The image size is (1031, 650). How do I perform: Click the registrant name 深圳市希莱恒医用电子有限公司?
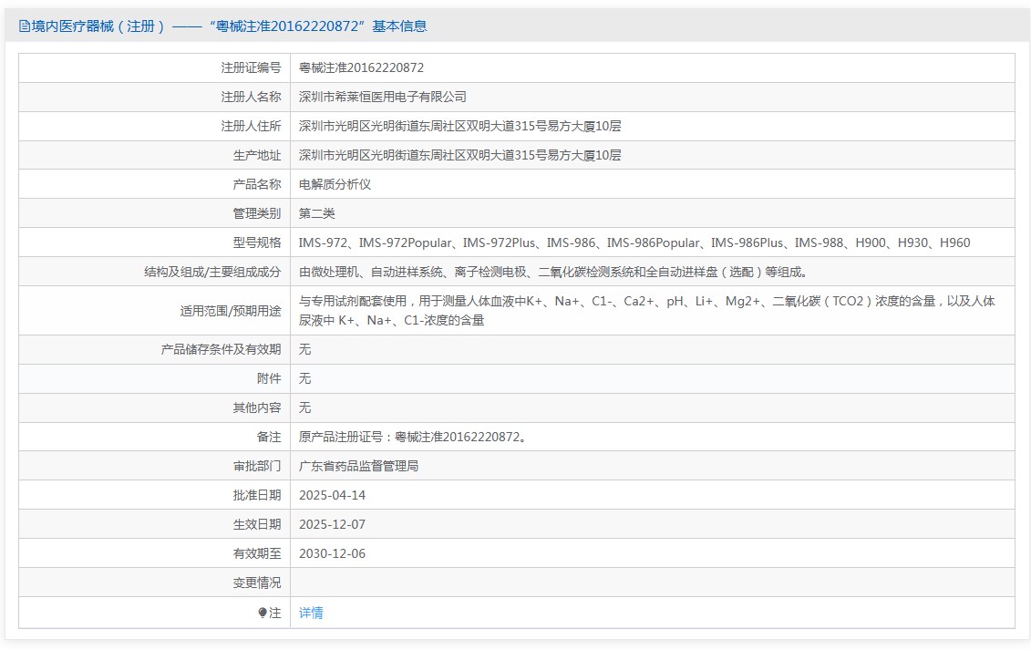point(383,97)
